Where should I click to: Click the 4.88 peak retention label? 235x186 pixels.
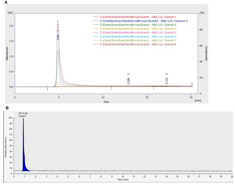58,37
